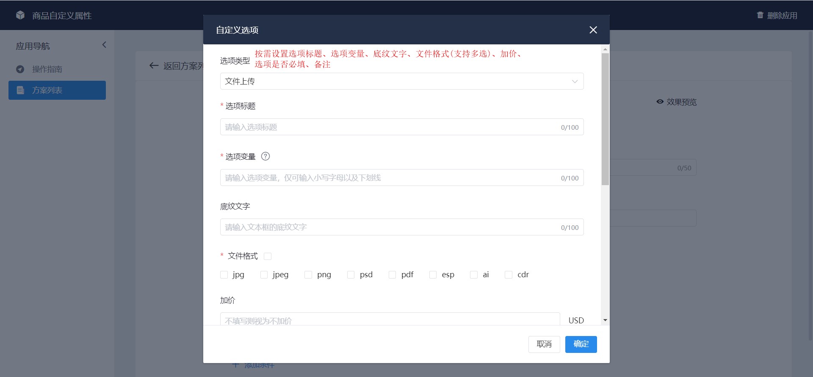Open the 选项类型 dropdown showing 文件上传

402,81
